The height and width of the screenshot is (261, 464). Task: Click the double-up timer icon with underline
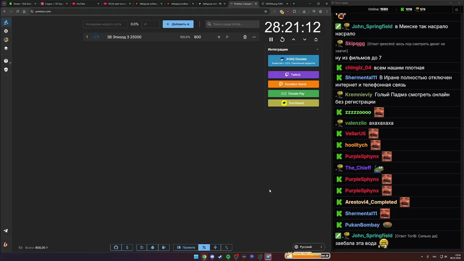pos(316,40)
